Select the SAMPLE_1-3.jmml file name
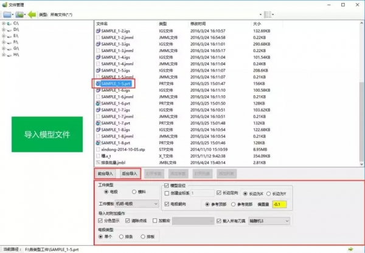365x253 pixels. click(117, 50)
